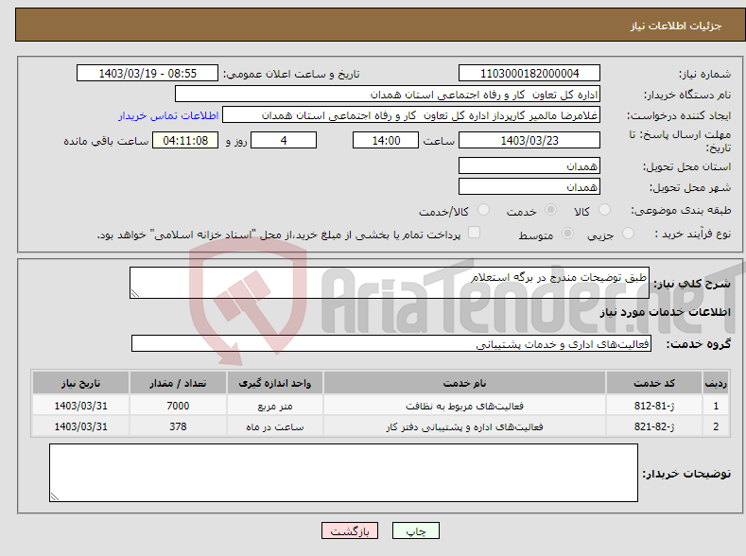This screenshot has height=556, width=746.
Task: Click the quantity cell 378
Action: [178, 426]
